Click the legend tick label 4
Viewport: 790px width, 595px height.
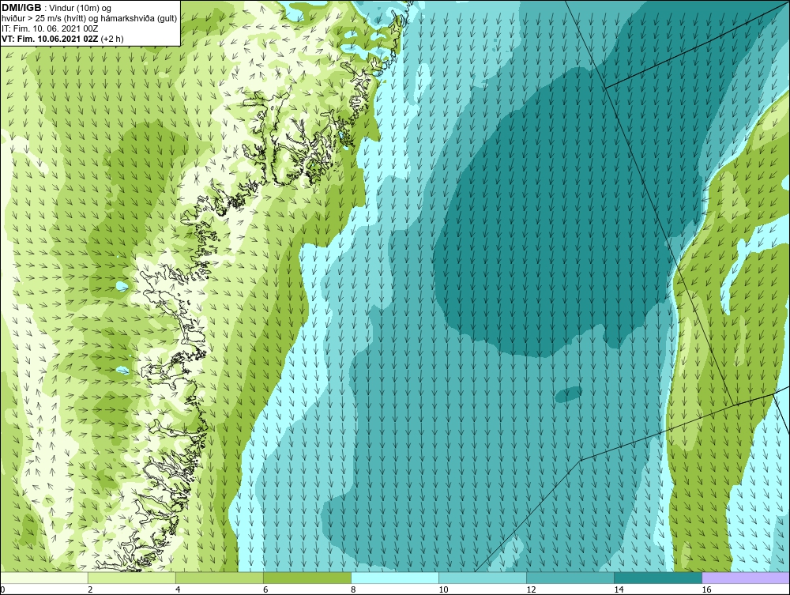pos(178,589)
